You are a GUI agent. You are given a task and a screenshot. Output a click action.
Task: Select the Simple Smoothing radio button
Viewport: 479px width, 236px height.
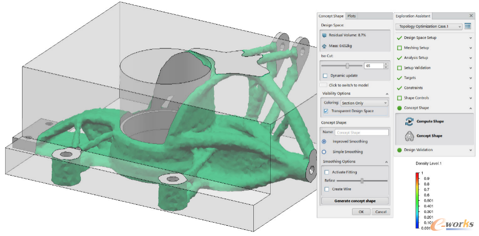(324, 152)
